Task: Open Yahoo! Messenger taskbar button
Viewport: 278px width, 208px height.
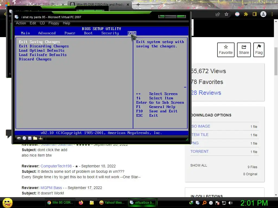Action: (x=112, y=203)
